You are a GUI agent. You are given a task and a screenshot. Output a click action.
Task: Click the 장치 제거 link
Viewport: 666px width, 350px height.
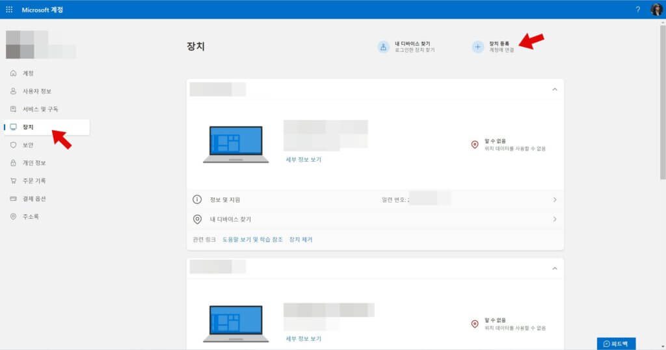point(300,239)
